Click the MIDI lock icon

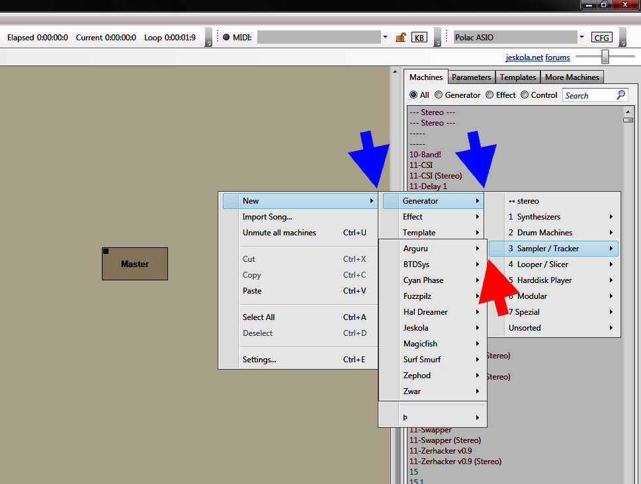click(x=400, y=38)
